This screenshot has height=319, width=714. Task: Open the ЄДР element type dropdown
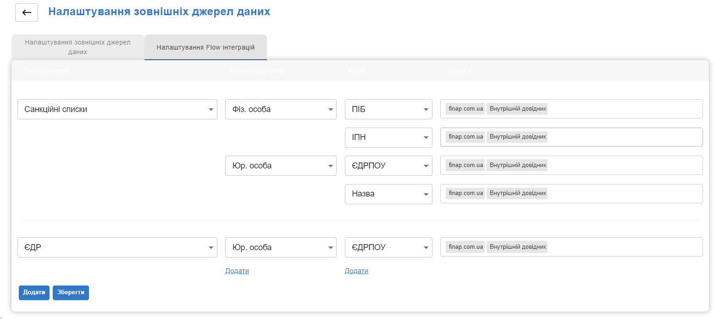(x=117, y=247)
